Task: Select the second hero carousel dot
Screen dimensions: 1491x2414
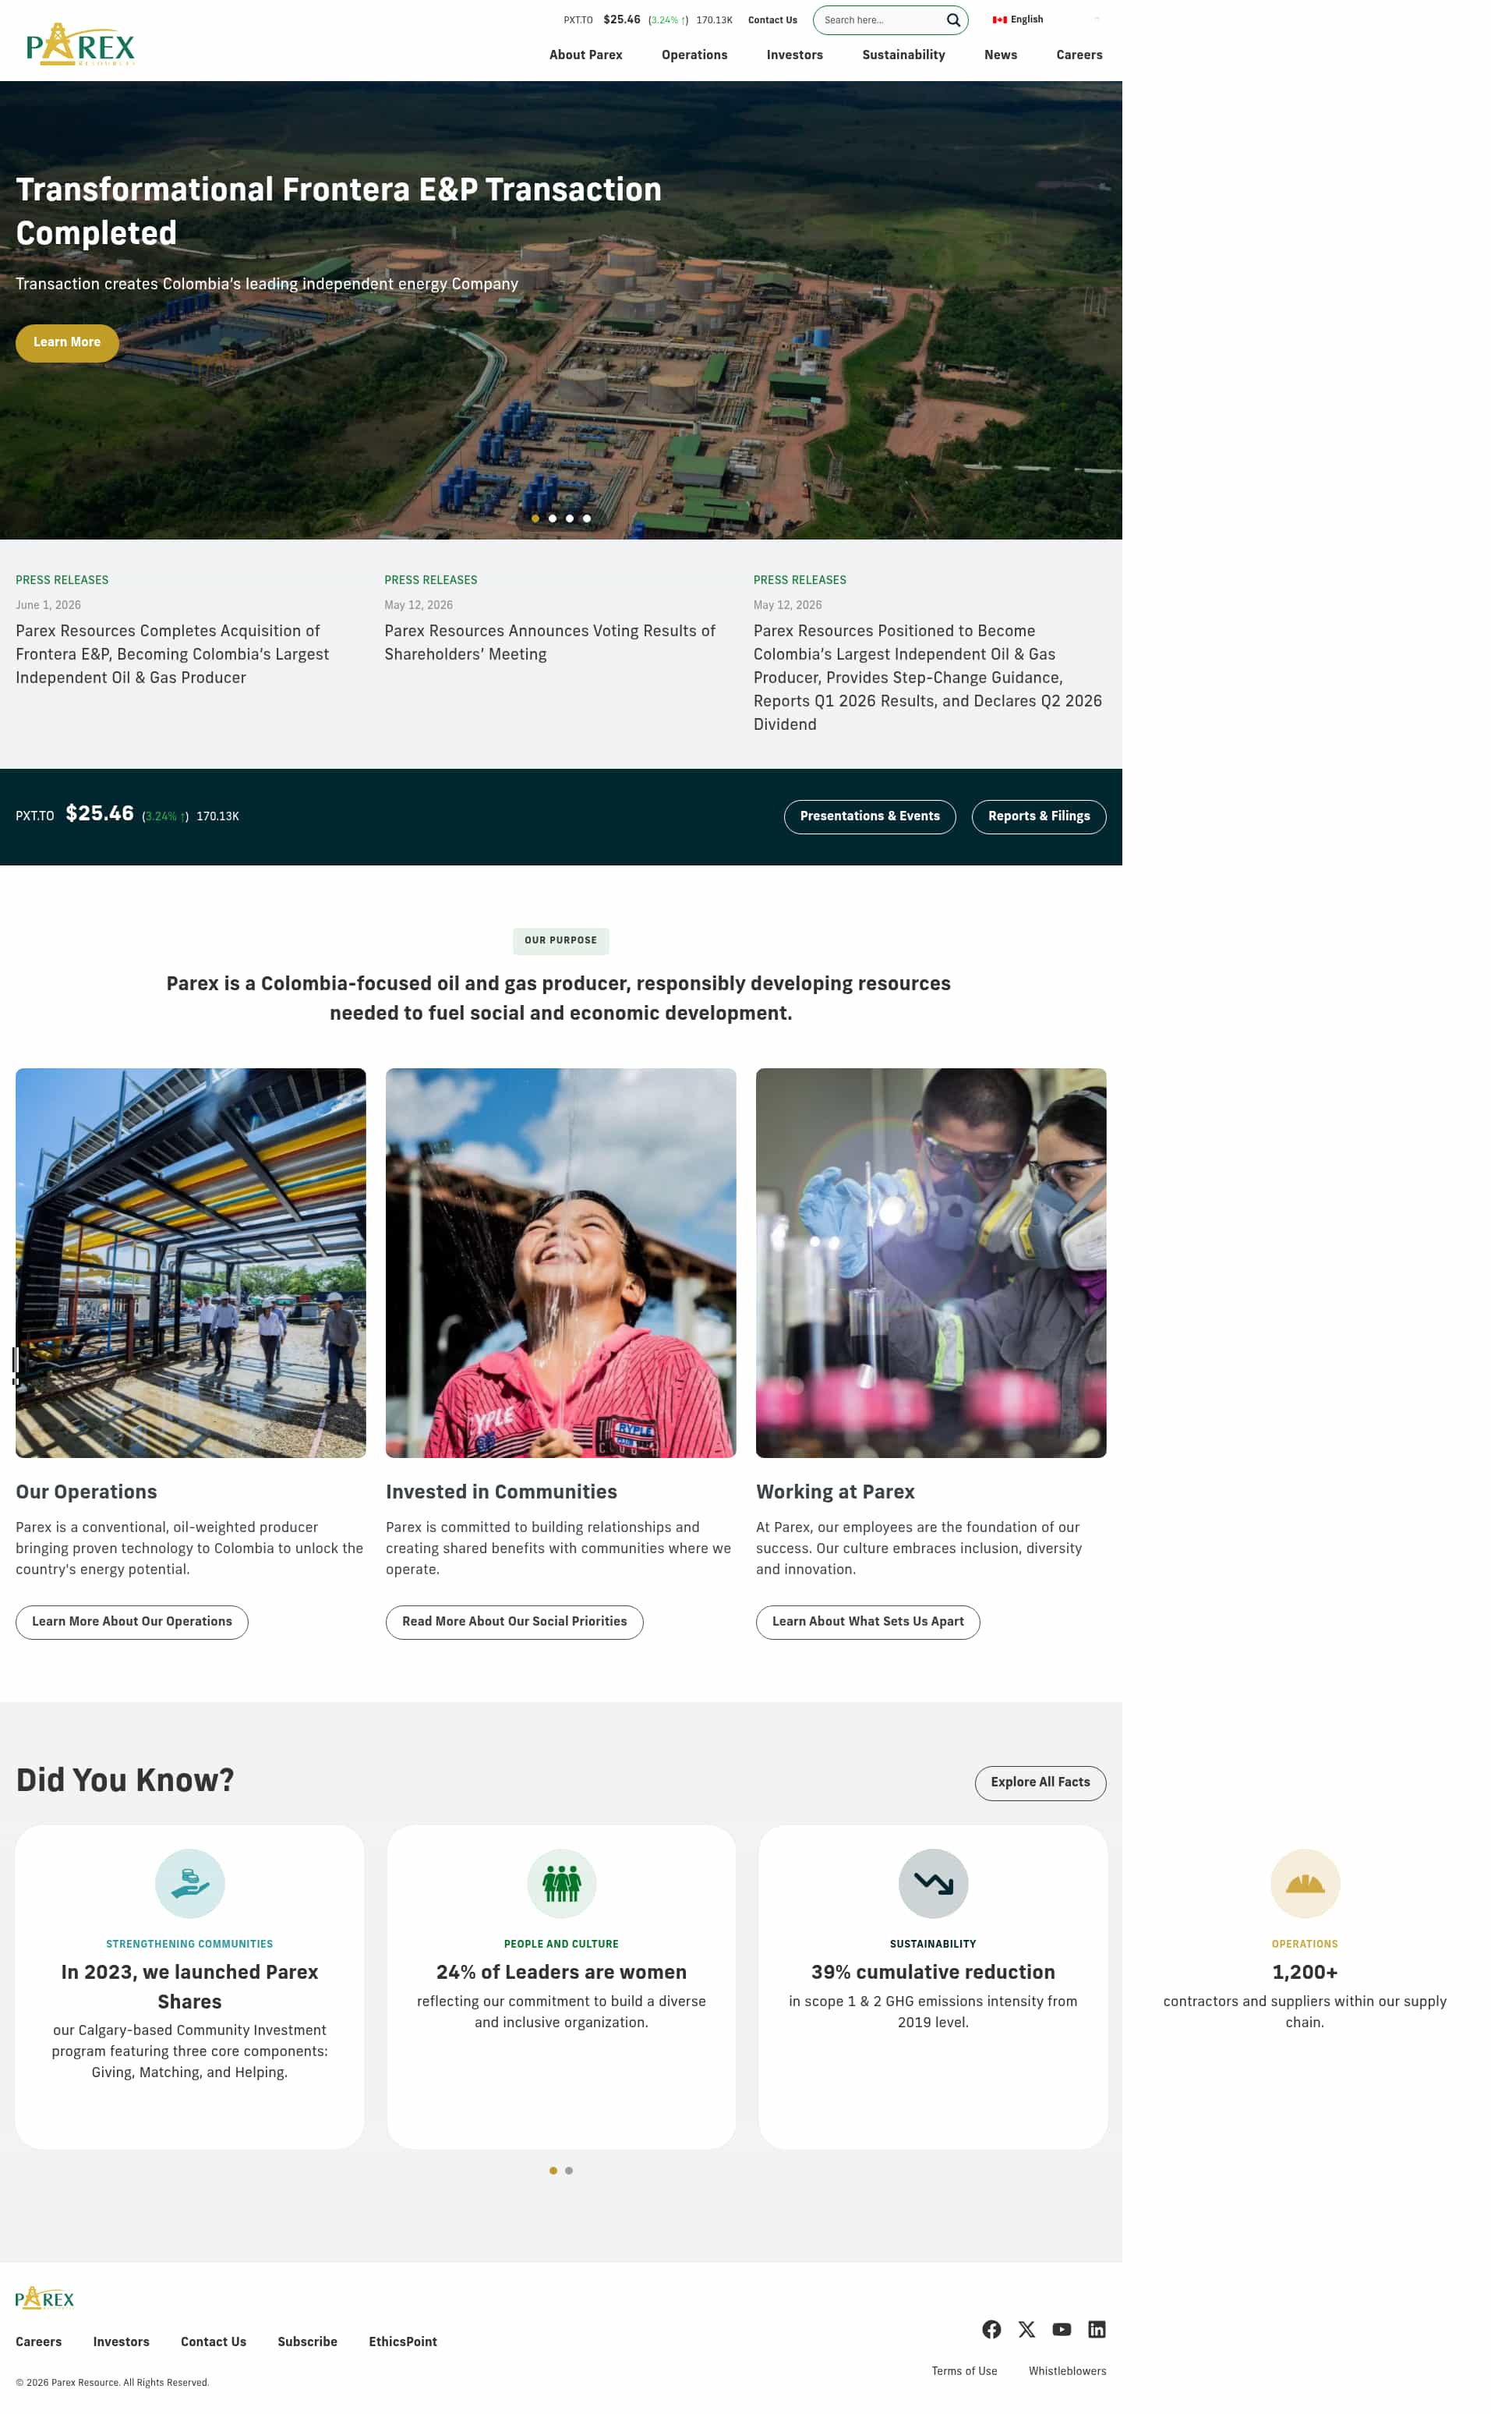Action: (x=553, y=518)
